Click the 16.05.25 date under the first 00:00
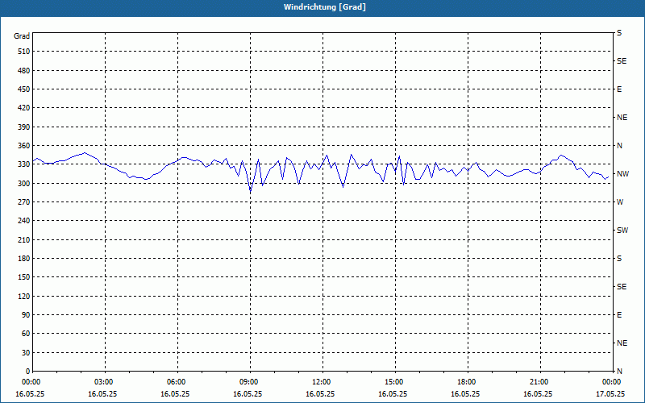The image size is (645, 403). 30,394
